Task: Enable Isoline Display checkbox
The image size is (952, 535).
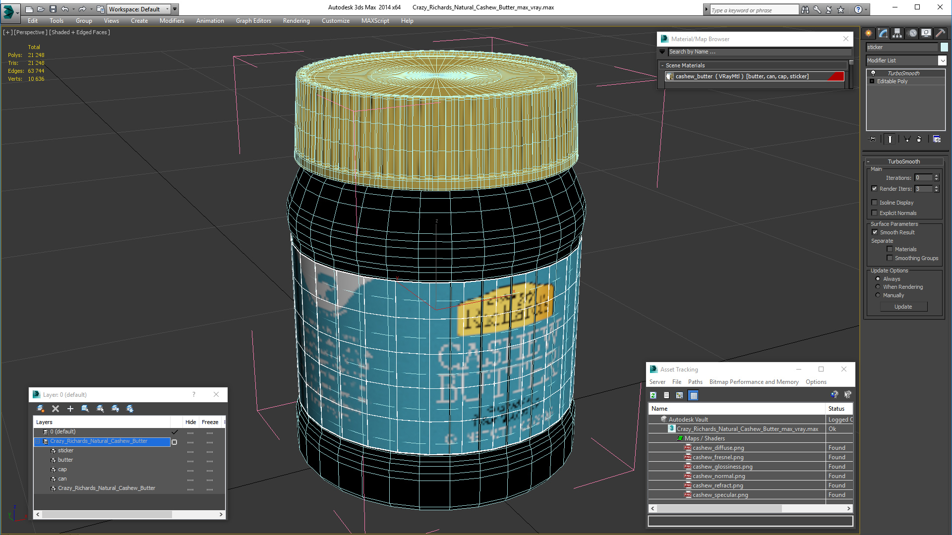Action: click(875, 202)
